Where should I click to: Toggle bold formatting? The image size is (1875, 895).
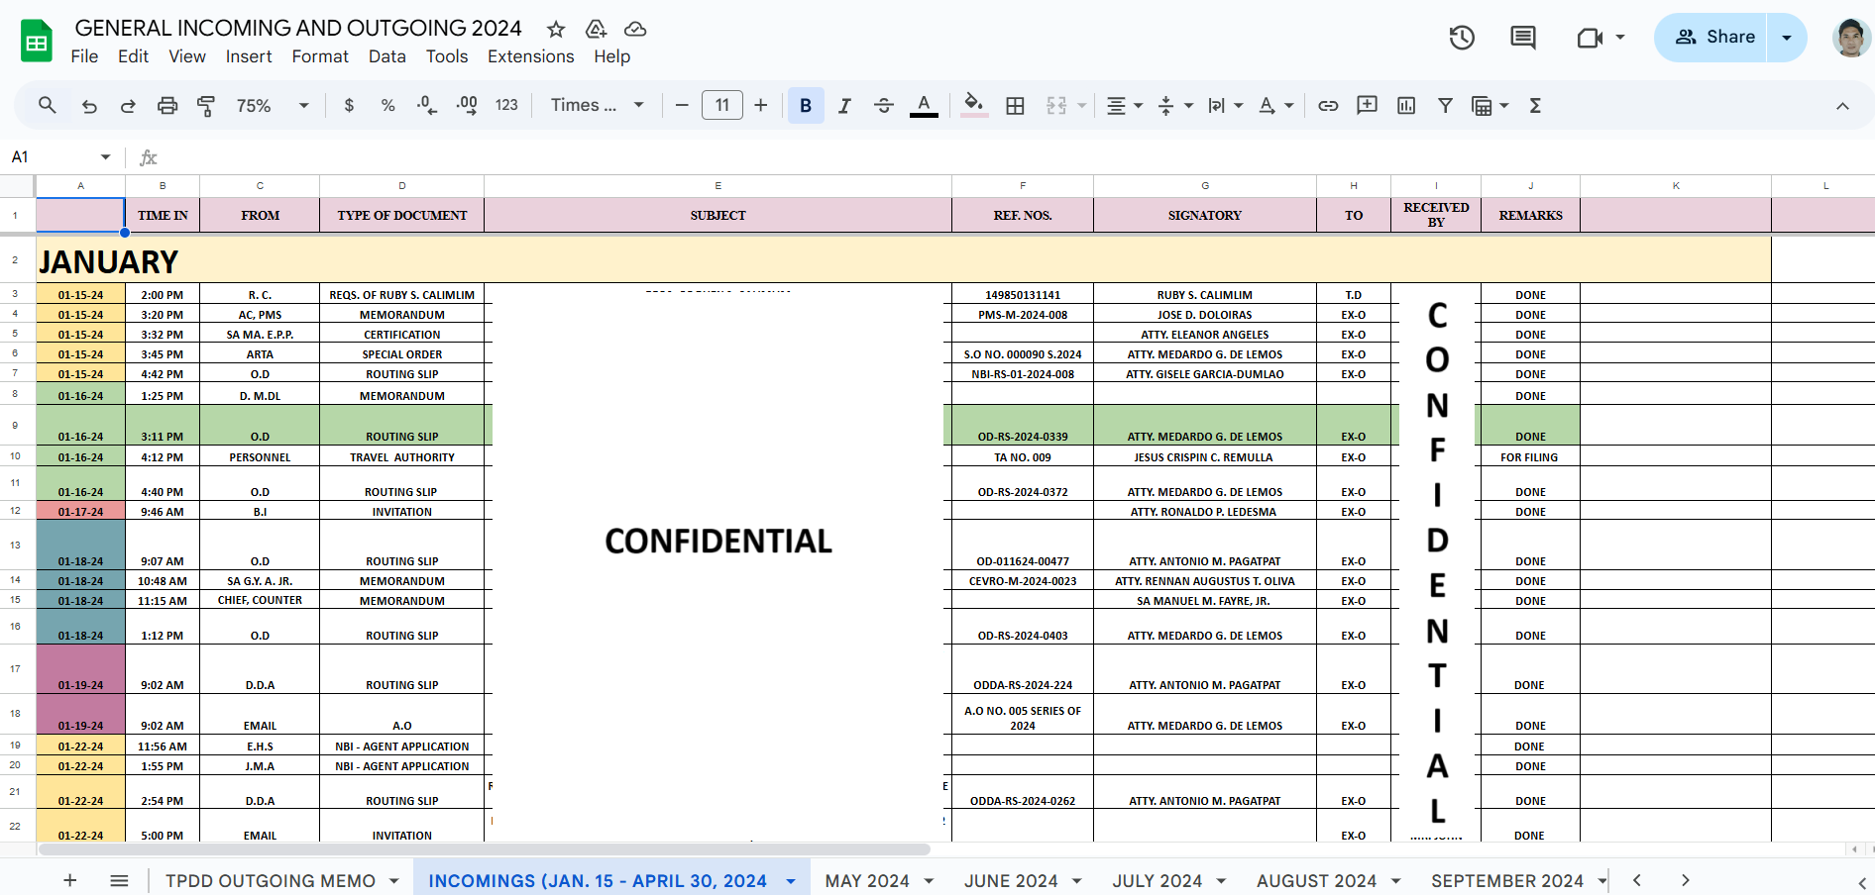(806, 106)
